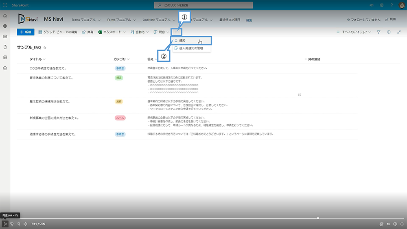
Task: Open the video playback settings gear
Action: (x=395, y=224)
